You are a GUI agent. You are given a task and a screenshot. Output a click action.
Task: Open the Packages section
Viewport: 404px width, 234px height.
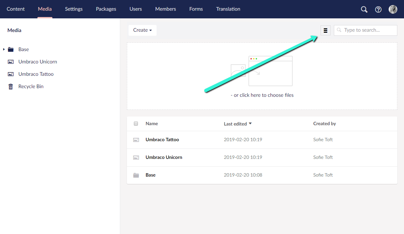pyautogui.click(x=106, y=9)
